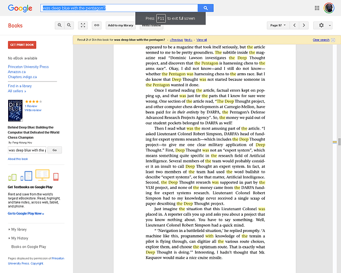Click the vertical scrollbar thumb
Viewport: 341px width, 273px height.
tap(339, 141)
